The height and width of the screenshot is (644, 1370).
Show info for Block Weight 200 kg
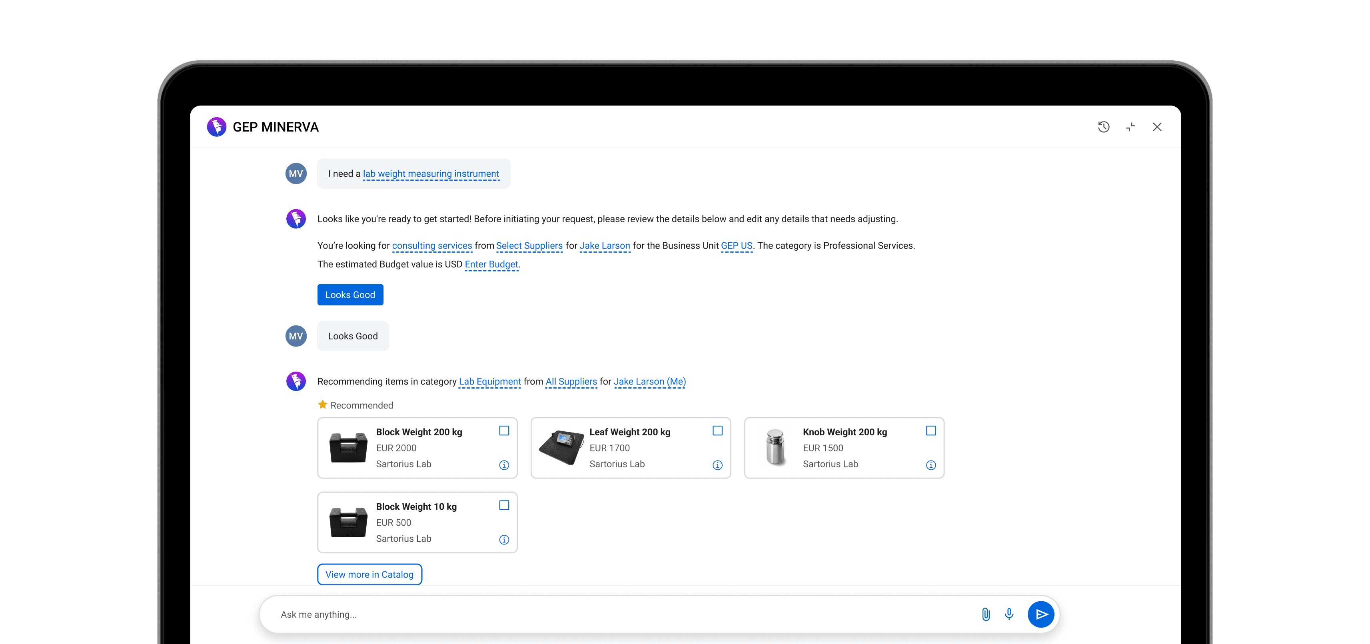click(x=504, y=465)
